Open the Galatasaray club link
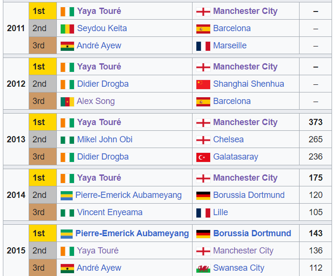333x276 pixels. 236,157
